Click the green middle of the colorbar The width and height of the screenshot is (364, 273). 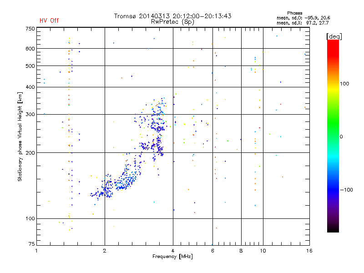tap(333, 123)
